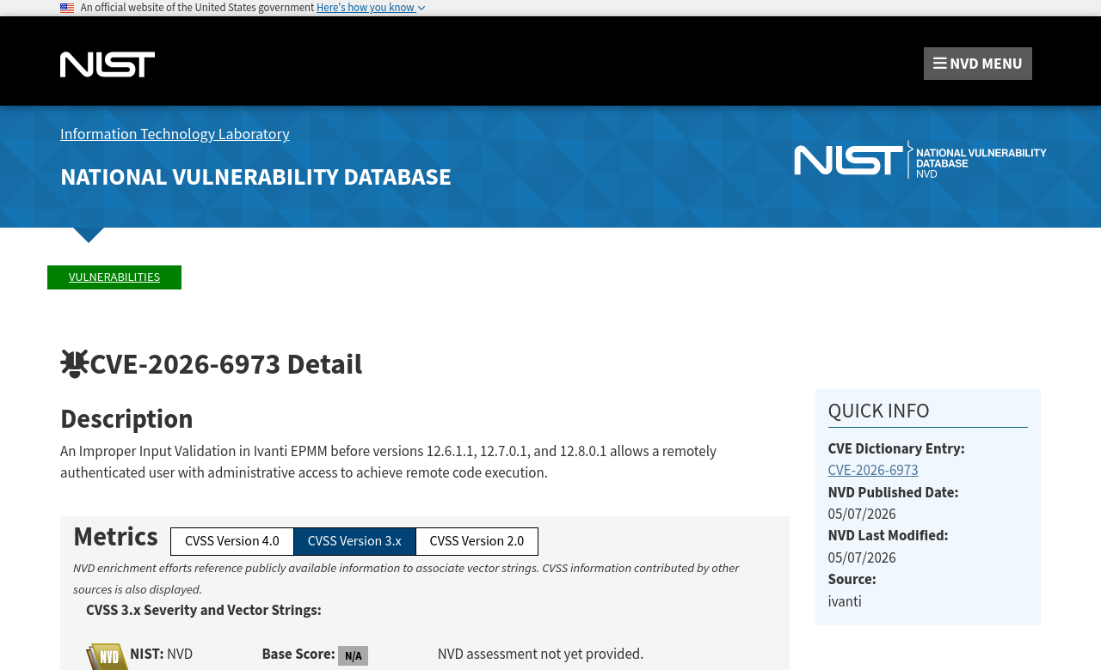Click "NVD assessment not yet provided." text
Viewport: 1101px width, 670px height.
[x=540, y=655]
